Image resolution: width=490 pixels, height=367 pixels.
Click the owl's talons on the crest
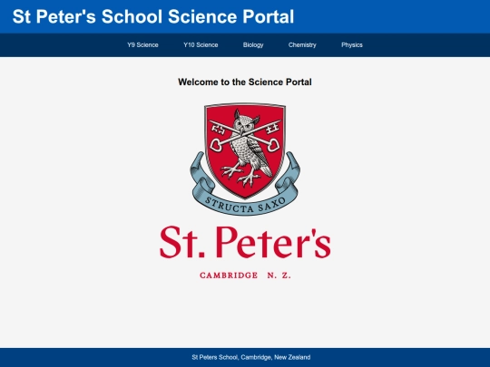[240, 176]
